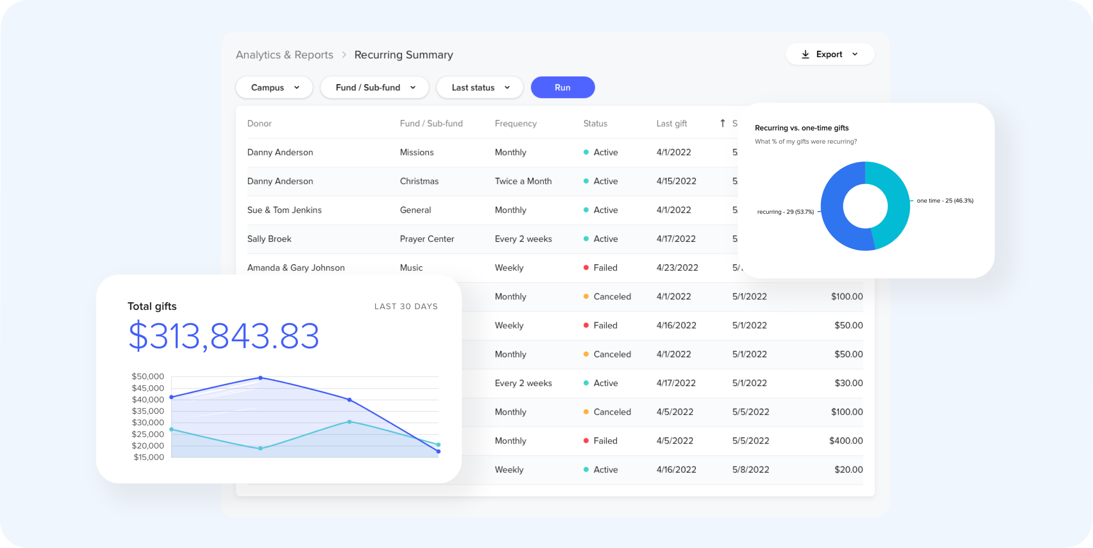Open the Campus filter dropdown
This screenshot has height=548, width=1093.
coord(274,87)
